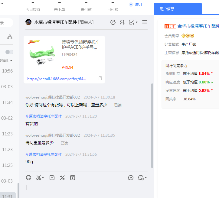Open the emoji picker in chat toolbar
The height and width of the screenshot is (198, 219).
coord(29,178)
